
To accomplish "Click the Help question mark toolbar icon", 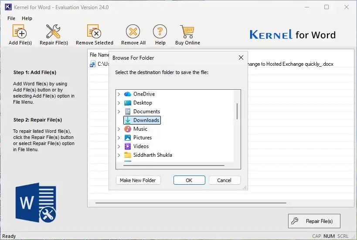I will point(160,31).
